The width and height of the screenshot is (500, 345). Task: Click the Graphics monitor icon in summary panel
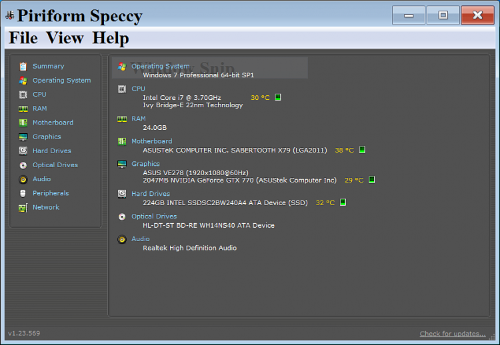(x=122, y=164)
